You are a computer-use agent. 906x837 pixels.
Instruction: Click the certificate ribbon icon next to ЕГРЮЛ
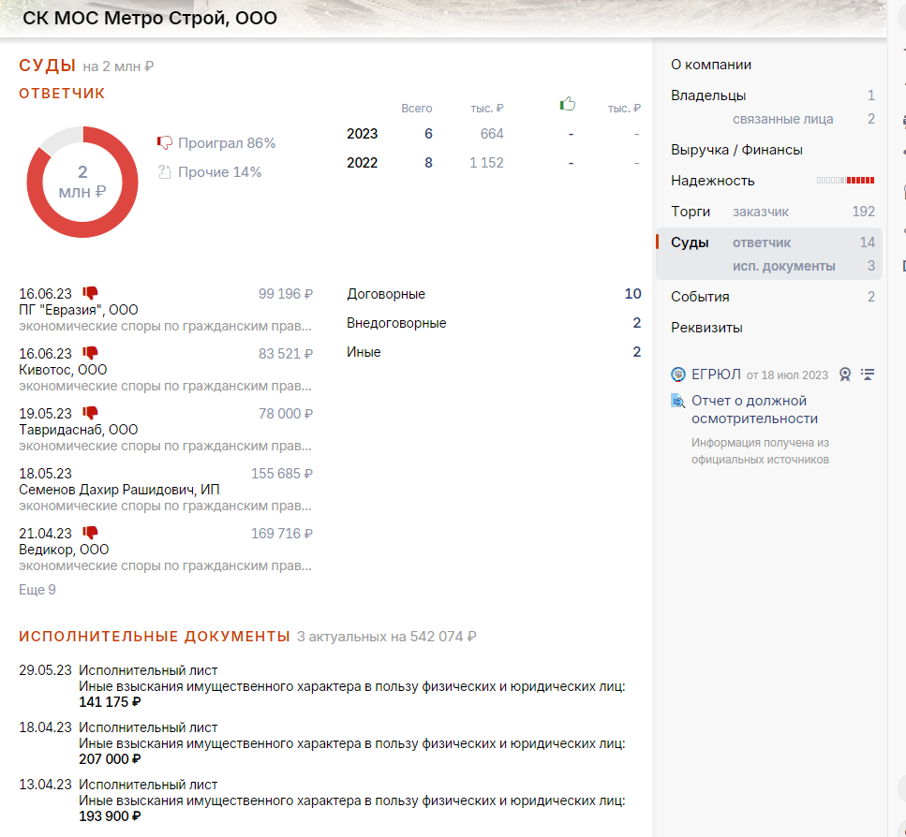(845, 374)
